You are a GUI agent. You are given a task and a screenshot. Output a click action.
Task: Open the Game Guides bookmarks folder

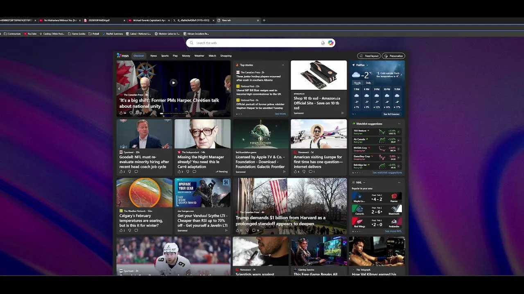(x=77, y=34)
